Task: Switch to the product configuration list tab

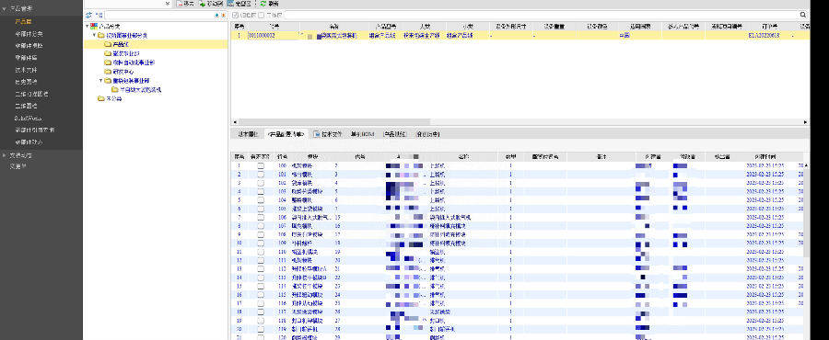Action: pyautogui.click(x=286, y=134)
